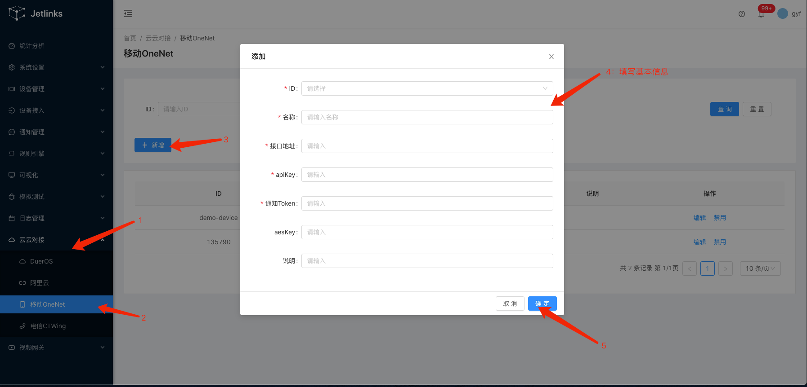
Task: Click the Jetlinks logo icon
Action: tap(17, 13)
